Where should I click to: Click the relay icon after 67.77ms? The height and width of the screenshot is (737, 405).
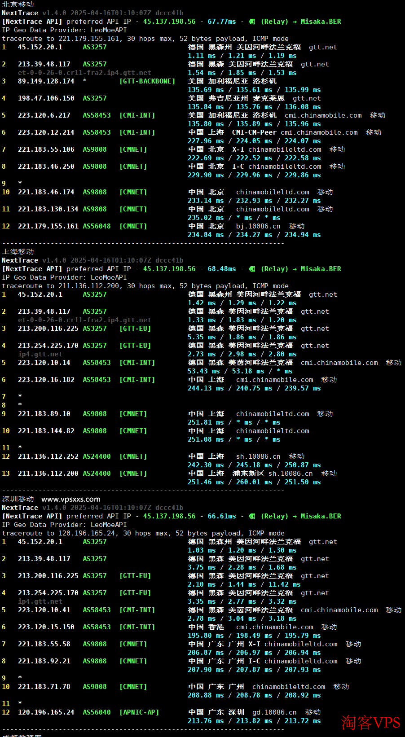(x=252, y=22)
